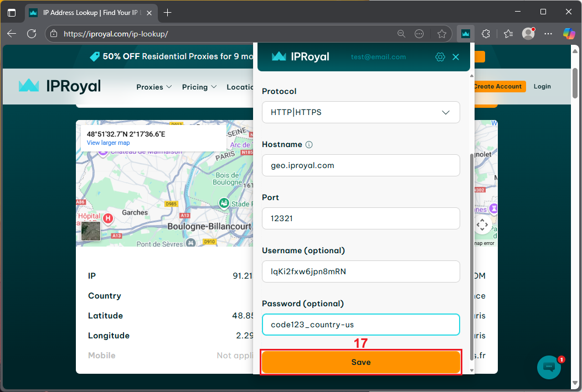
Task: Toggle map fullscreen or pan control icon
Action: pyautogui.click(x=482, y=224)
